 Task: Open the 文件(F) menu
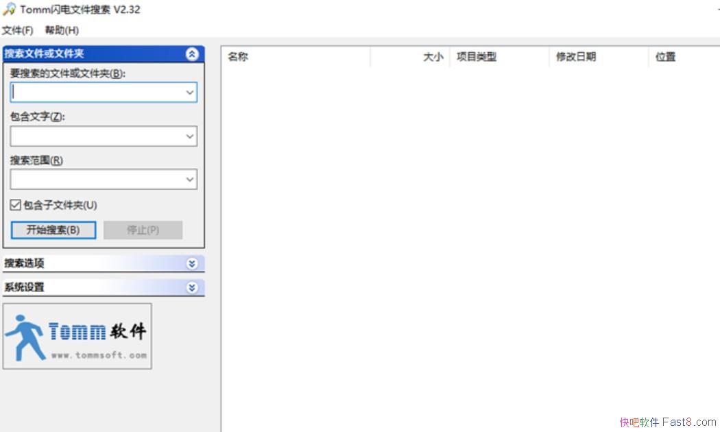click(17, 30)
